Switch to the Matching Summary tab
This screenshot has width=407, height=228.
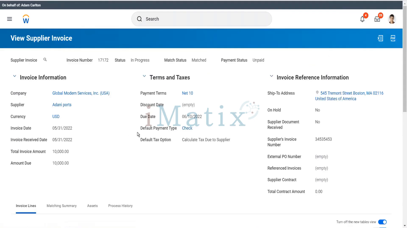62,206
